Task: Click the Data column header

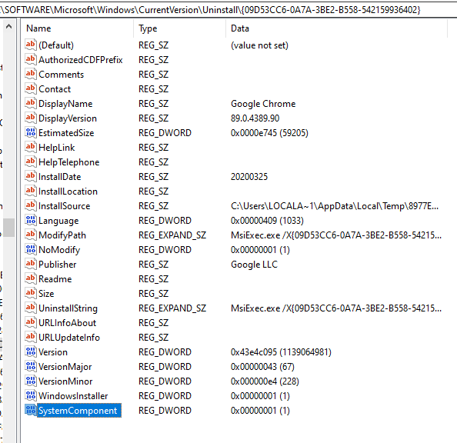Action: 336,28
